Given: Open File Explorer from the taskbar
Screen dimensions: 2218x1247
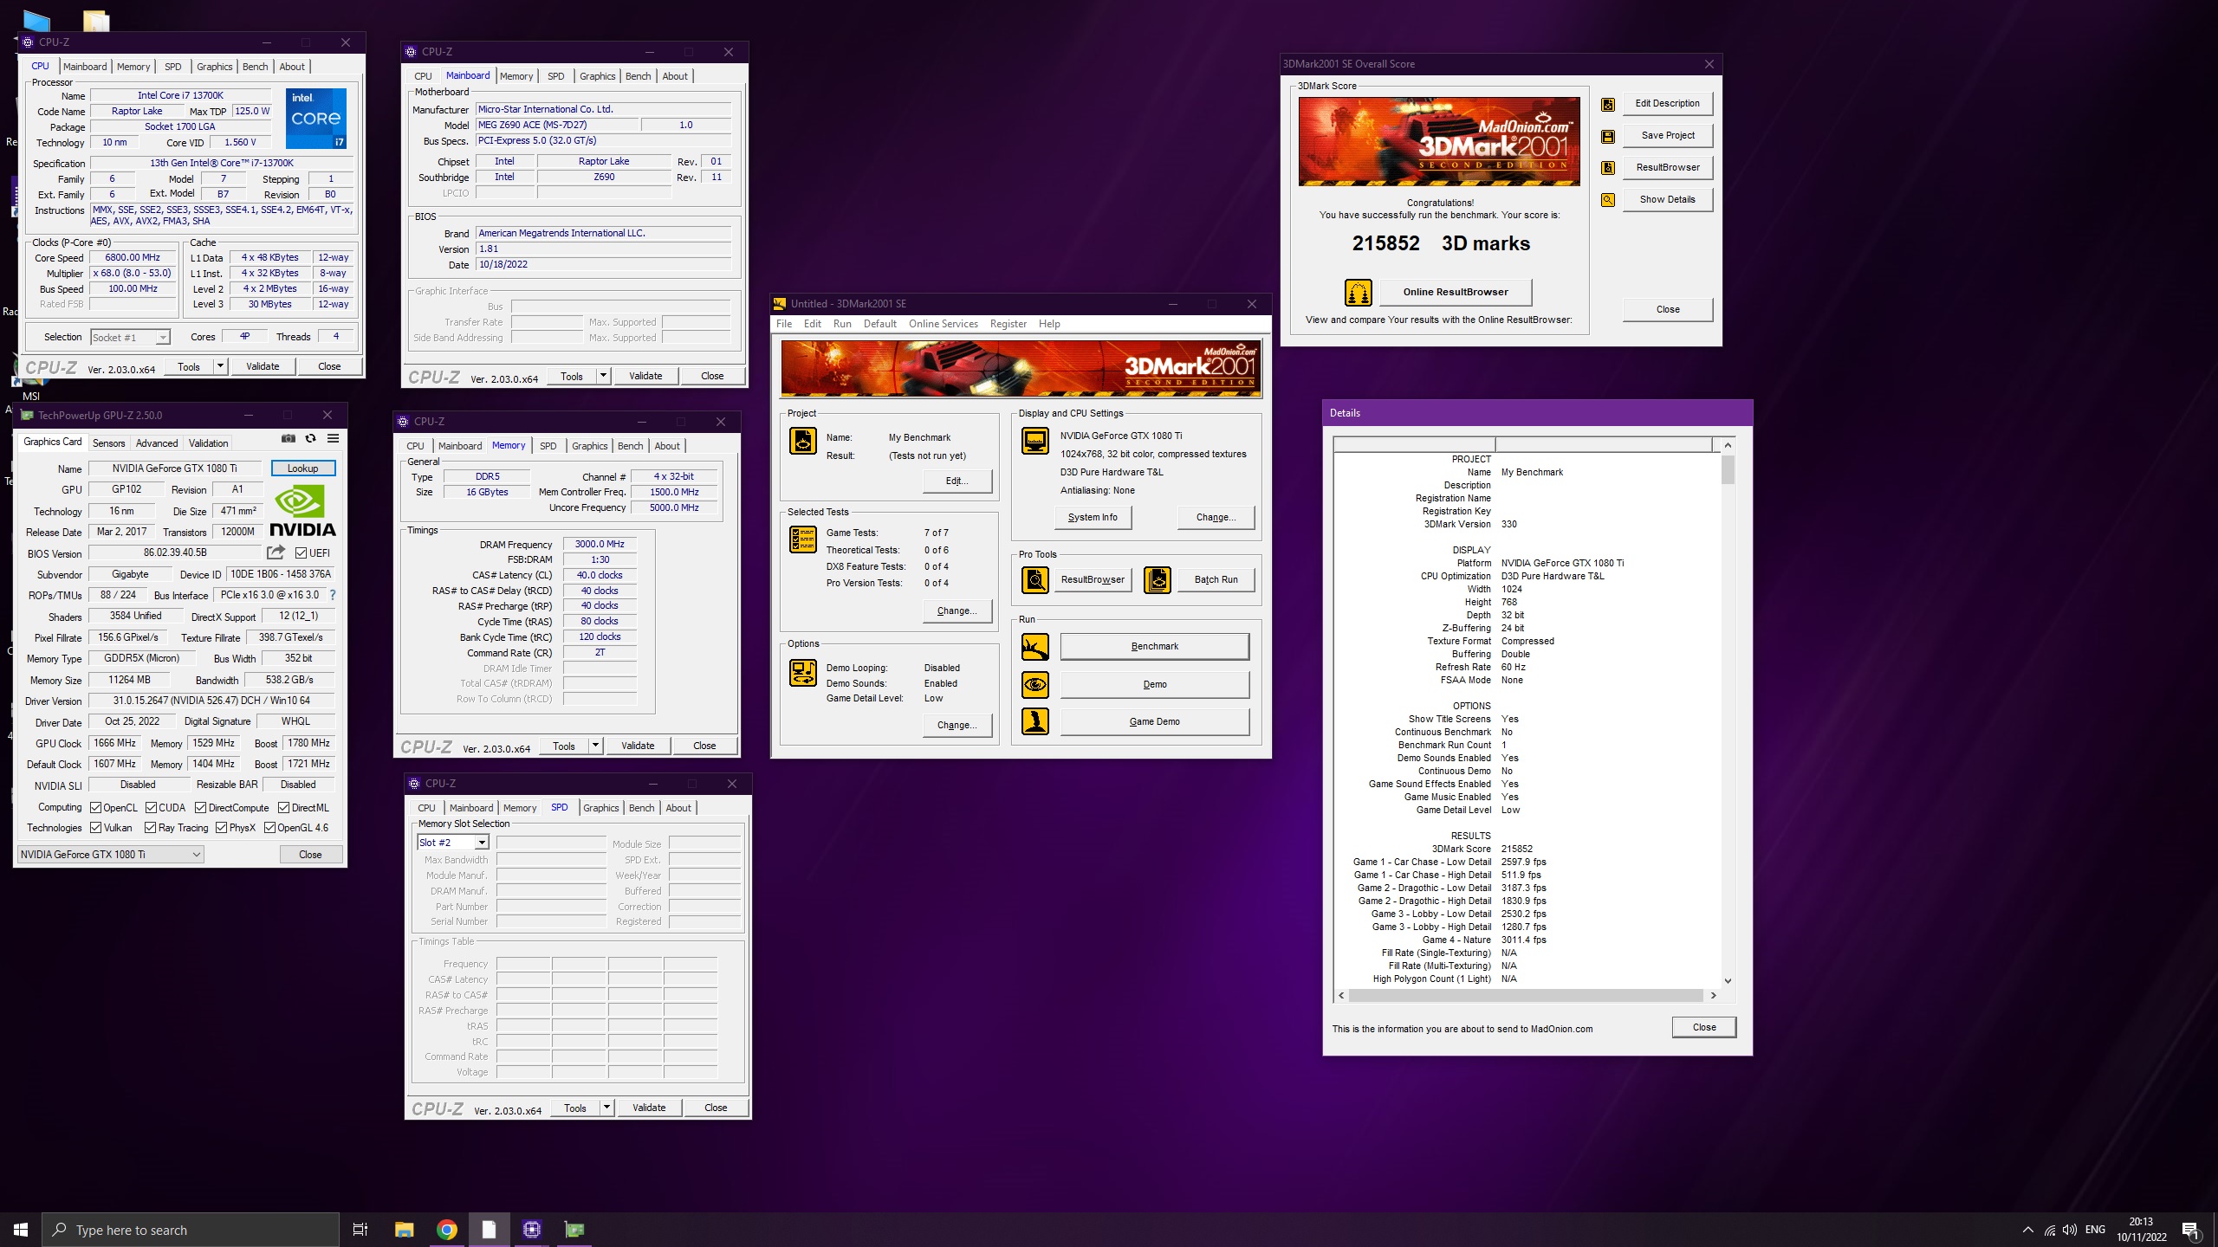Looking at the screenshot, I should pos(405,1230).
